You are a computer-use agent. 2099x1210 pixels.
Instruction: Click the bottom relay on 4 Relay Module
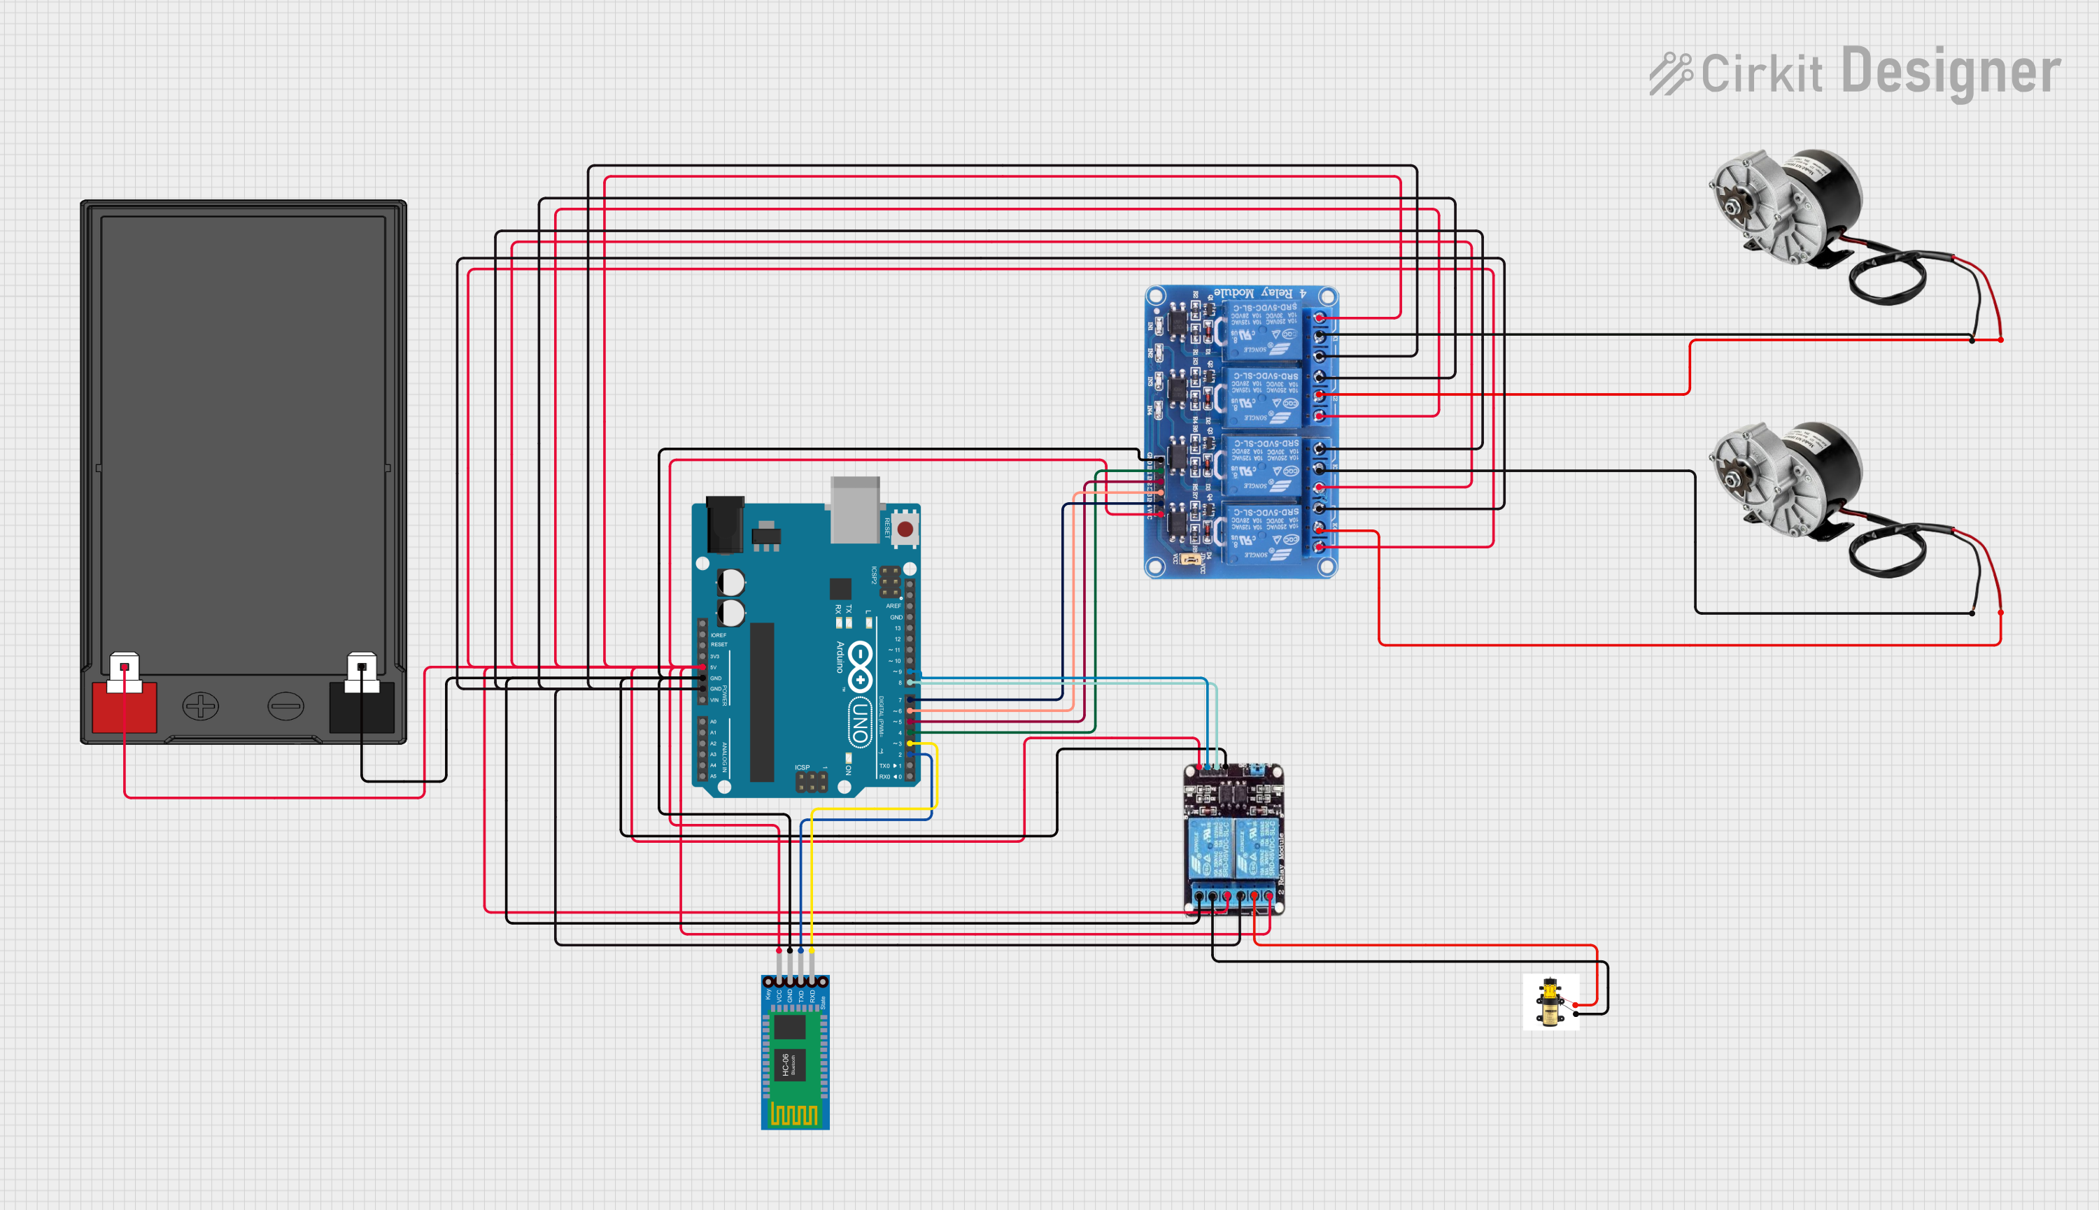point(1262,534)
